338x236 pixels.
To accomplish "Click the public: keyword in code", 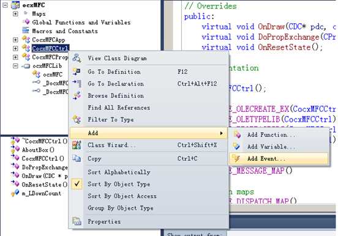I will (x=199, y=17).
